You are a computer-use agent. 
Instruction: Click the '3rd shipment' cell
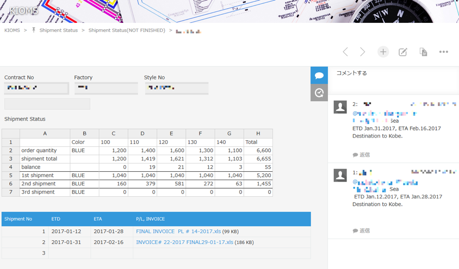45,192
